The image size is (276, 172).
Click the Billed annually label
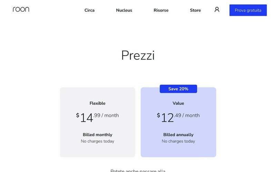point(178,135)
